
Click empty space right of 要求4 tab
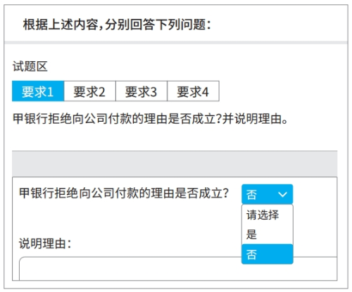coord(278,91)
